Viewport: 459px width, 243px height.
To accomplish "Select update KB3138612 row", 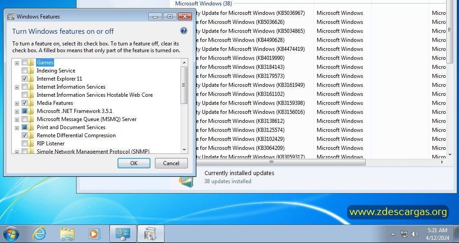I will [x=321, y=121].
